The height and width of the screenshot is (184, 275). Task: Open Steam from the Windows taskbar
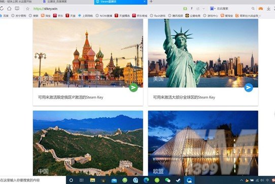pos(179,180)
